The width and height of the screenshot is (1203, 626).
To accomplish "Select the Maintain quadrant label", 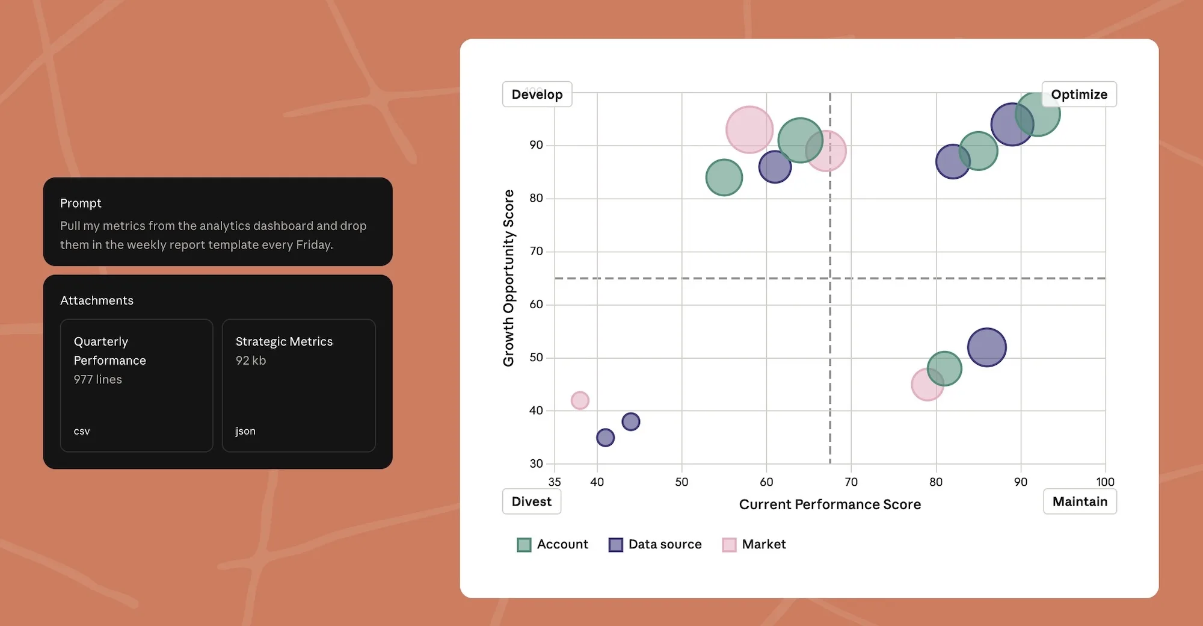I will (1079, 501).
